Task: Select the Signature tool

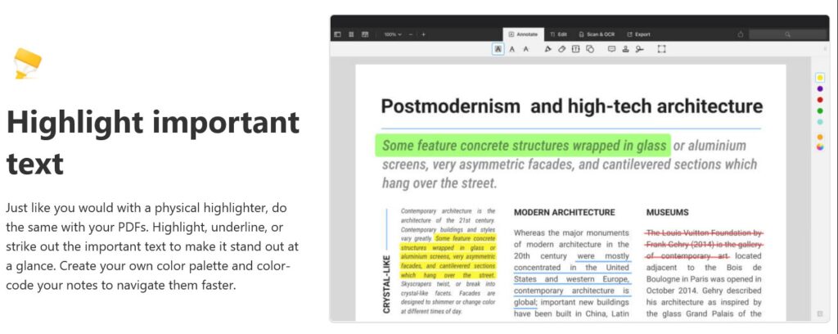Action: [639, 49]
